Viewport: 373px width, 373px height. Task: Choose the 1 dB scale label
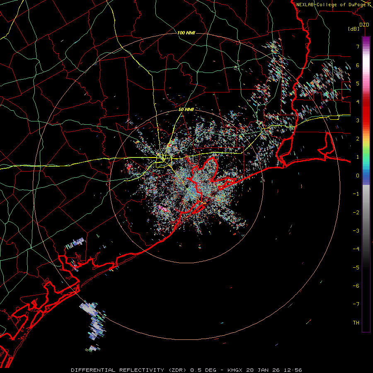(358, 157)
